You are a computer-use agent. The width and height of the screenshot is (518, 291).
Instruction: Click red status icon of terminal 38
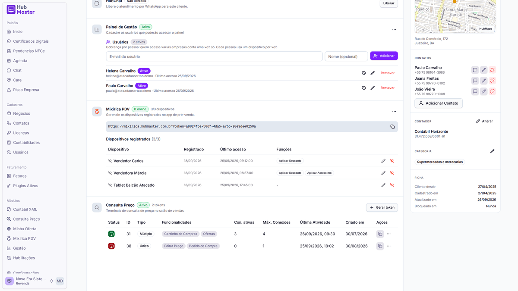(x=111, y=246)
